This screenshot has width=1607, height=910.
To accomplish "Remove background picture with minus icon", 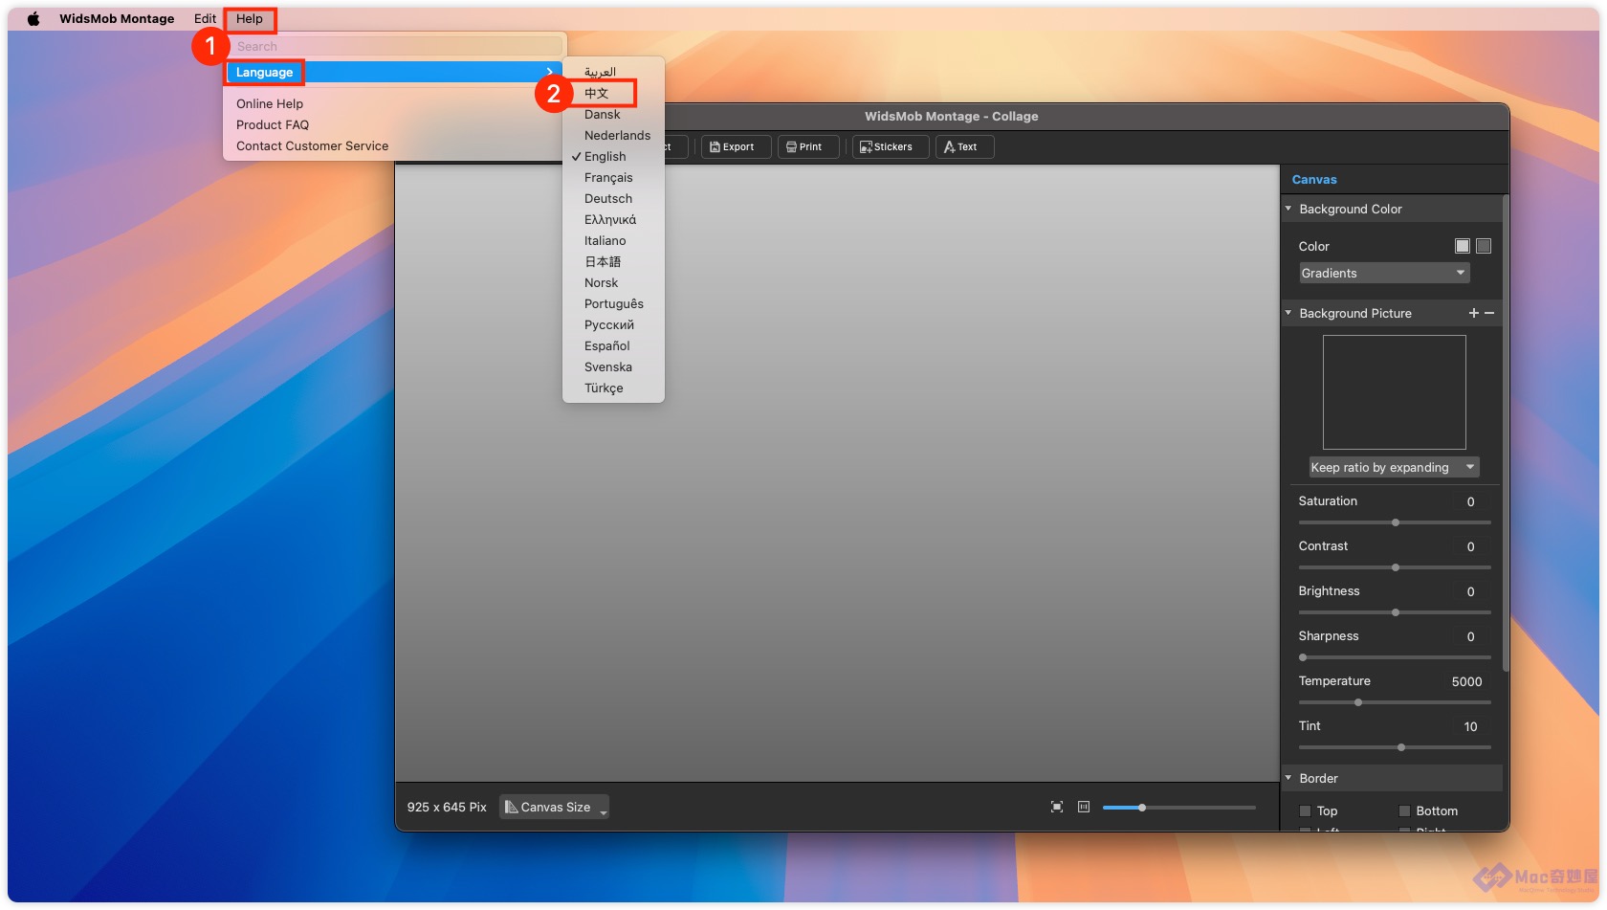I will [x=1489, y=313].
